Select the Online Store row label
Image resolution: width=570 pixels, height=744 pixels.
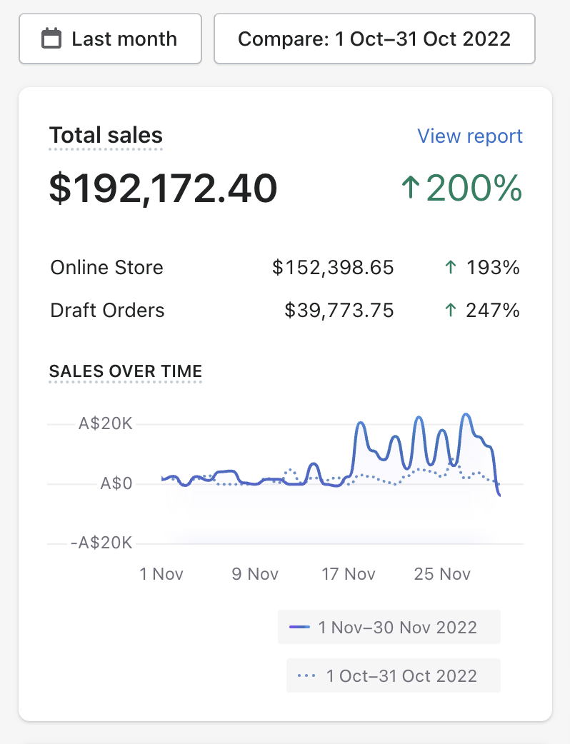click(x=106, y=268)
